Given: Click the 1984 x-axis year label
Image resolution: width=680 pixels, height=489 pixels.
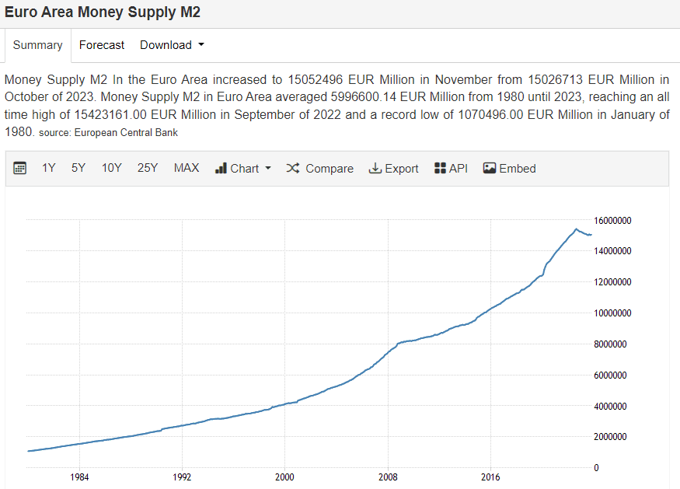Looking at the screenshot, I should point(78,477).
